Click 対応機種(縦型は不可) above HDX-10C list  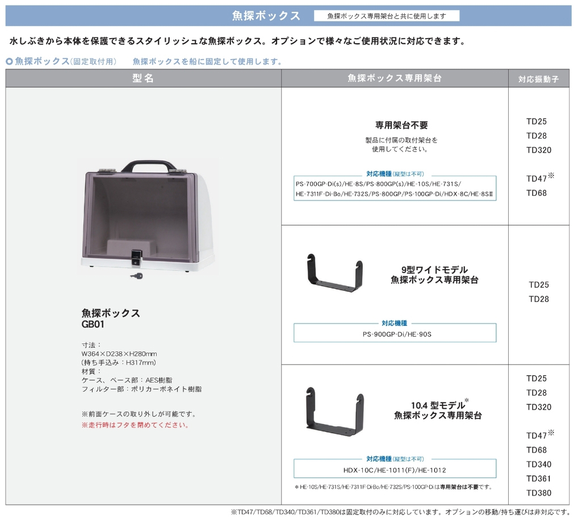[x=395, y=459]
